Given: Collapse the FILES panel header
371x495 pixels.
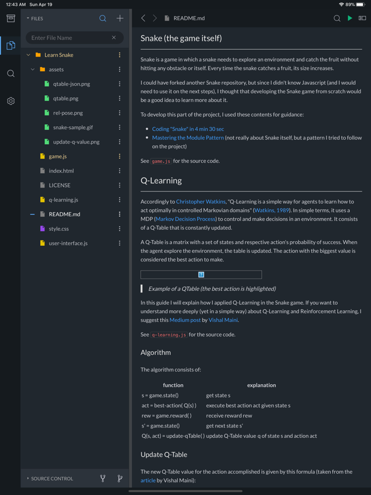Looking at the screenshot, I should point(35,18).
